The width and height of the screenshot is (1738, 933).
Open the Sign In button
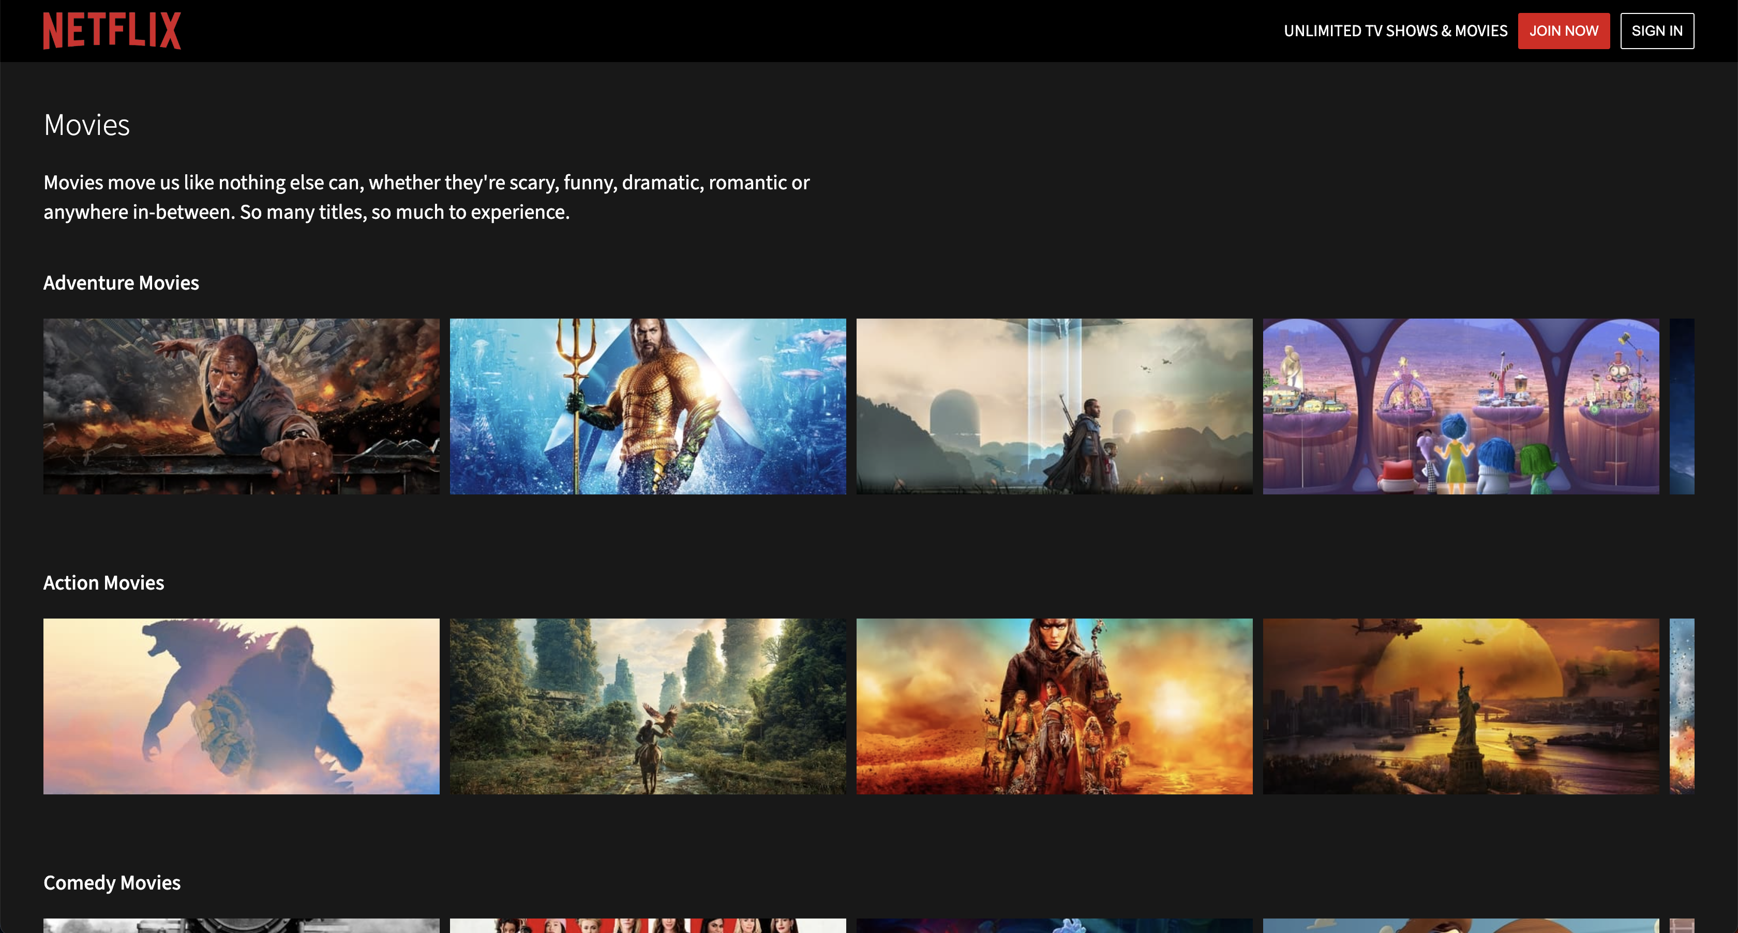(1656, 31)
